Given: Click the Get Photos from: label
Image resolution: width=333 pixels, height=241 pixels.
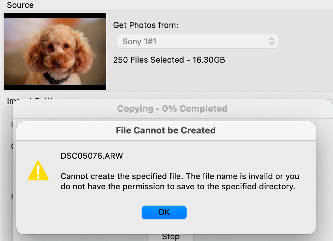Looking at the screenshot, I should click(x=146, y=25).
